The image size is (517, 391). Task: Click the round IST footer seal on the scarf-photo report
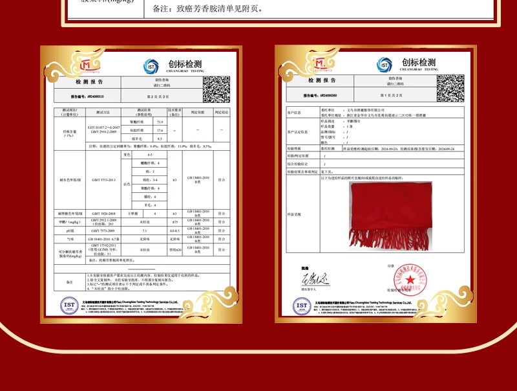point(302,306)
